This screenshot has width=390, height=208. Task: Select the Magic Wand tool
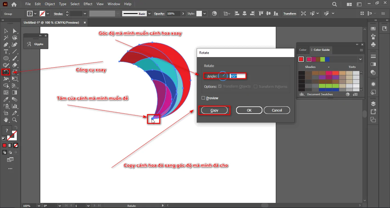coord(6,38)
